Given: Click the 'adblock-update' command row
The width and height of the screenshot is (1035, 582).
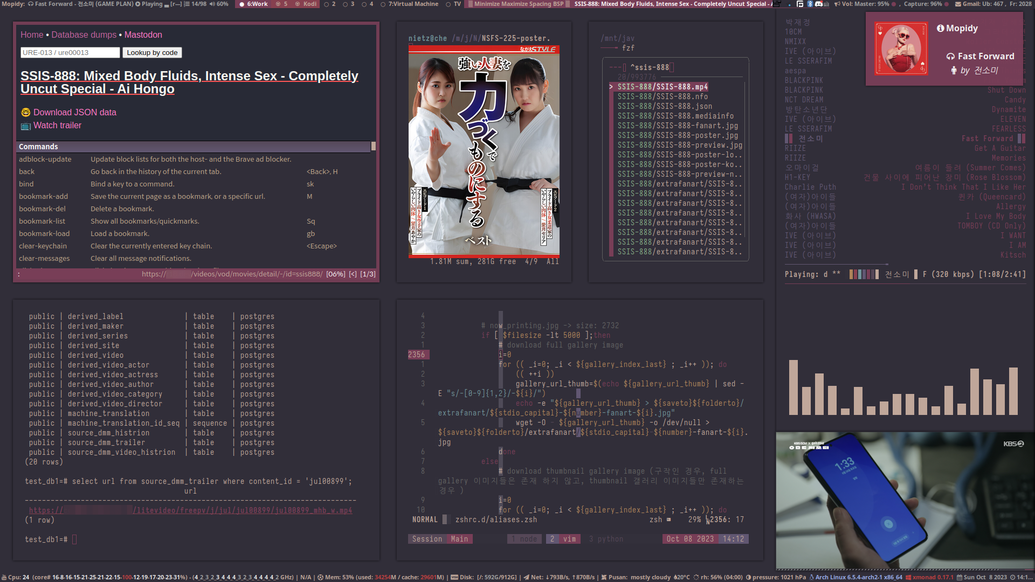Looking at the screenshot, I should (194, 159).
